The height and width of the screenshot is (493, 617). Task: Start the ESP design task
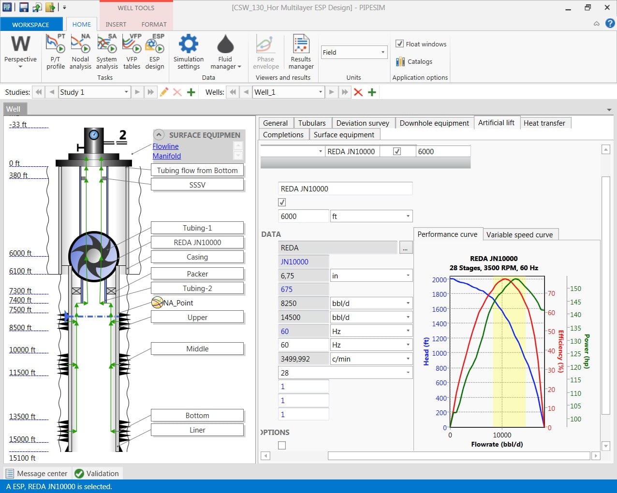pos(155,51)
